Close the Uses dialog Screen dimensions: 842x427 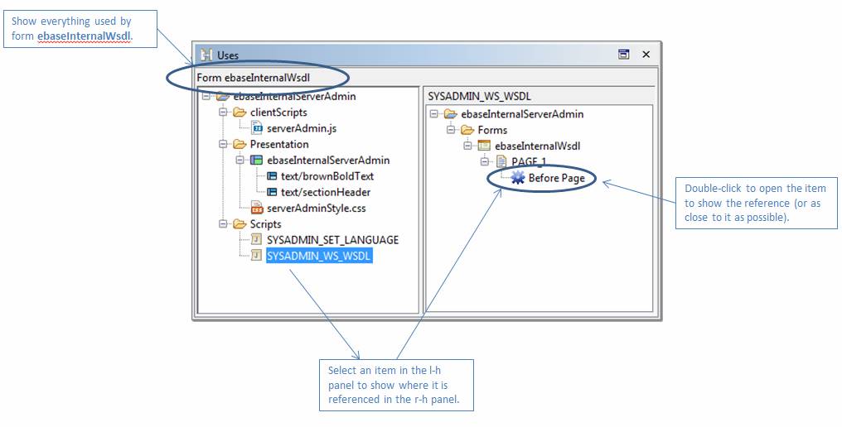[646, 55]
